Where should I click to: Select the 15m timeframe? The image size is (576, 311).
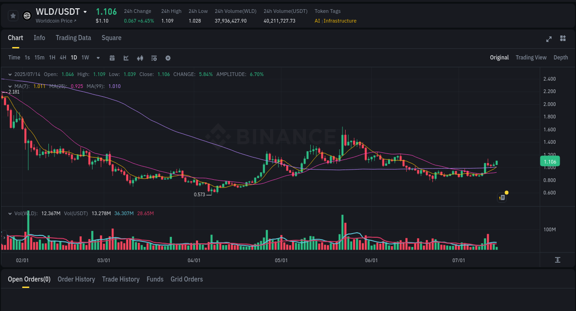(39, 58)
